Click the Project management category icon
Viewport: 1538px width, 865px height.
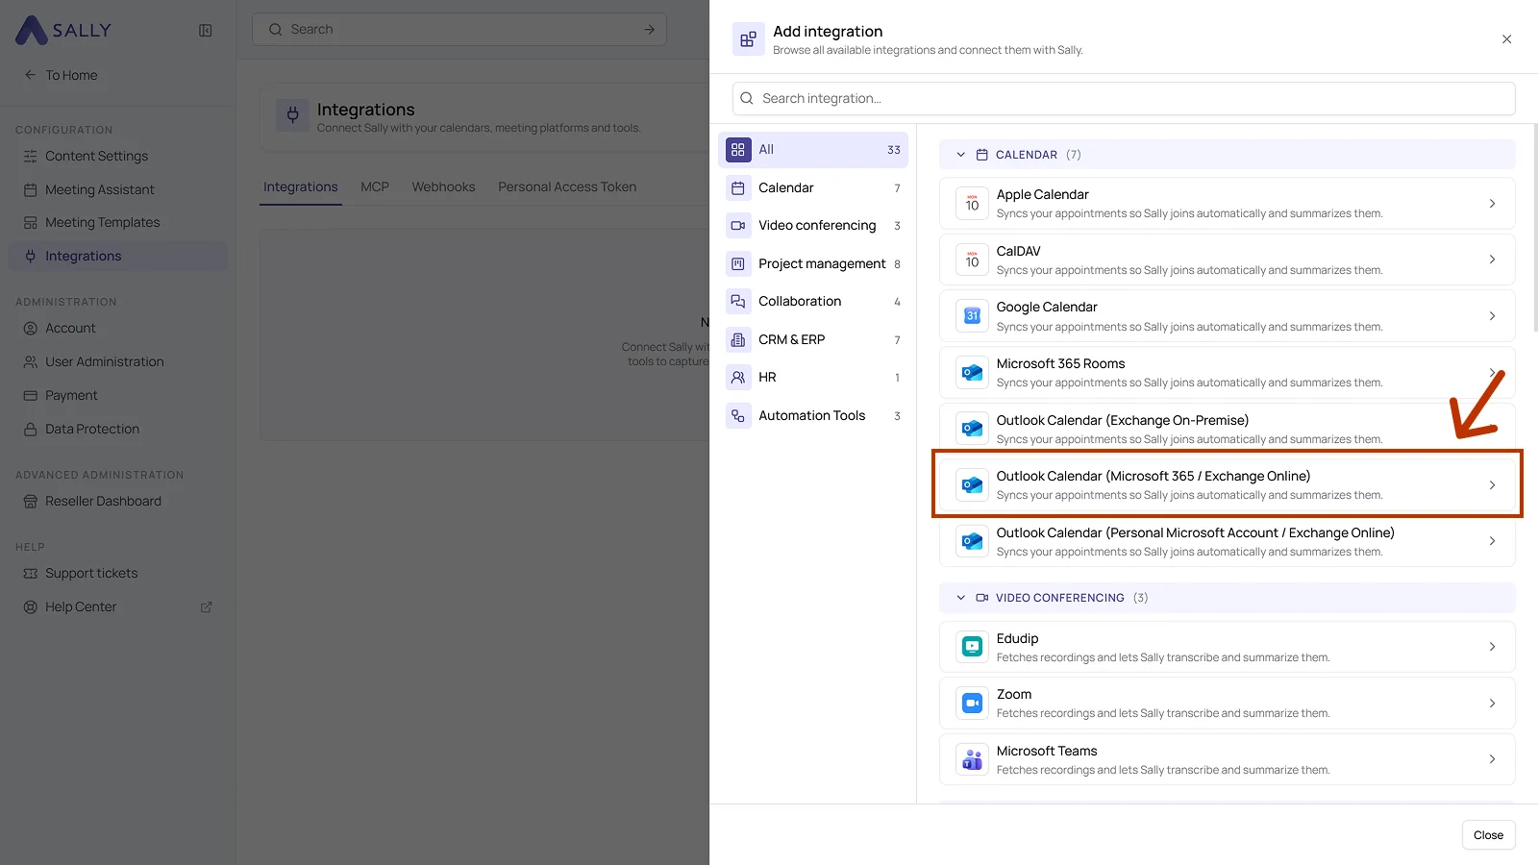point(737,263)
